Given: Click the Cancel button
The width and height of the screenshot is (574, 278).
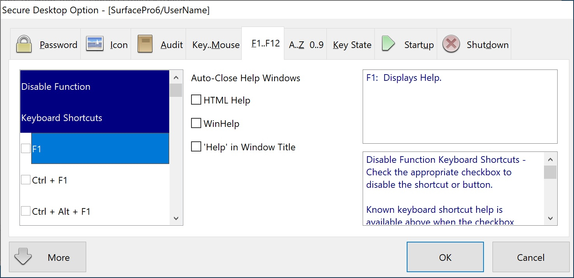Looking at the screenshot, I should click(531, 257).
